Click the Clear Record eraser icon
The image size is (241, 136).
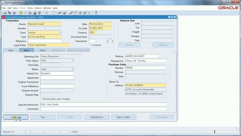click(59, 13)
